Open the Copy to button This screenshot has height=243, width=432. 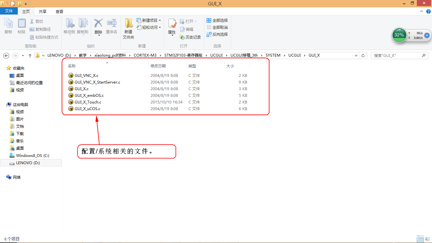click(x=83, y=27)
